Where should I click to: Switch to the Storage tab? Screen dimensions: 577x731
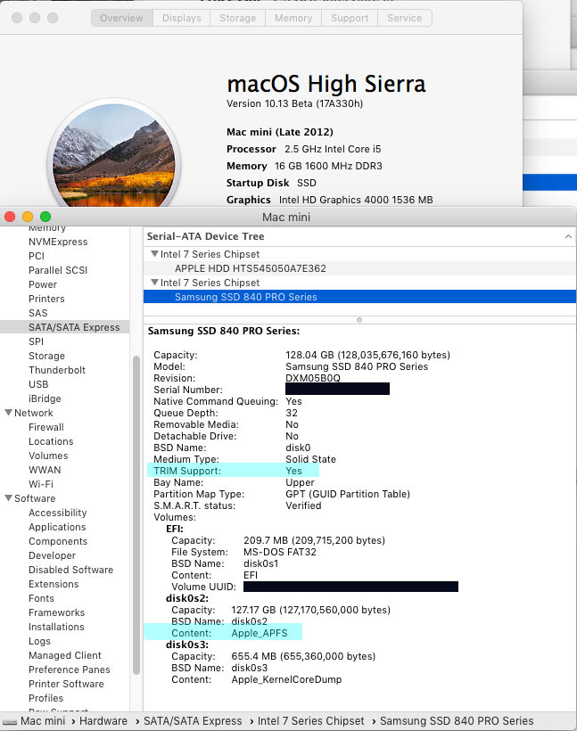click(x=237, y=18)
